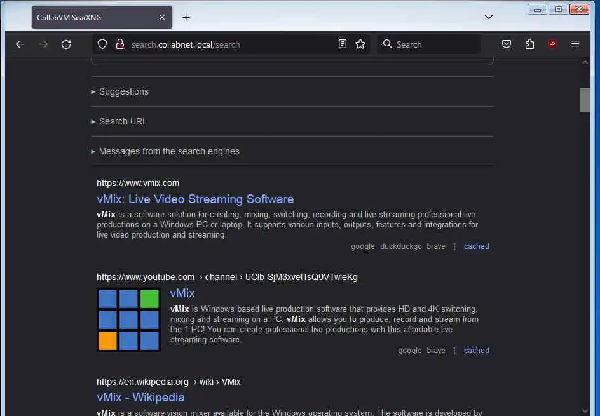Open the Pocket save icon
Viewport: 600px width, 416px height.
506,44
